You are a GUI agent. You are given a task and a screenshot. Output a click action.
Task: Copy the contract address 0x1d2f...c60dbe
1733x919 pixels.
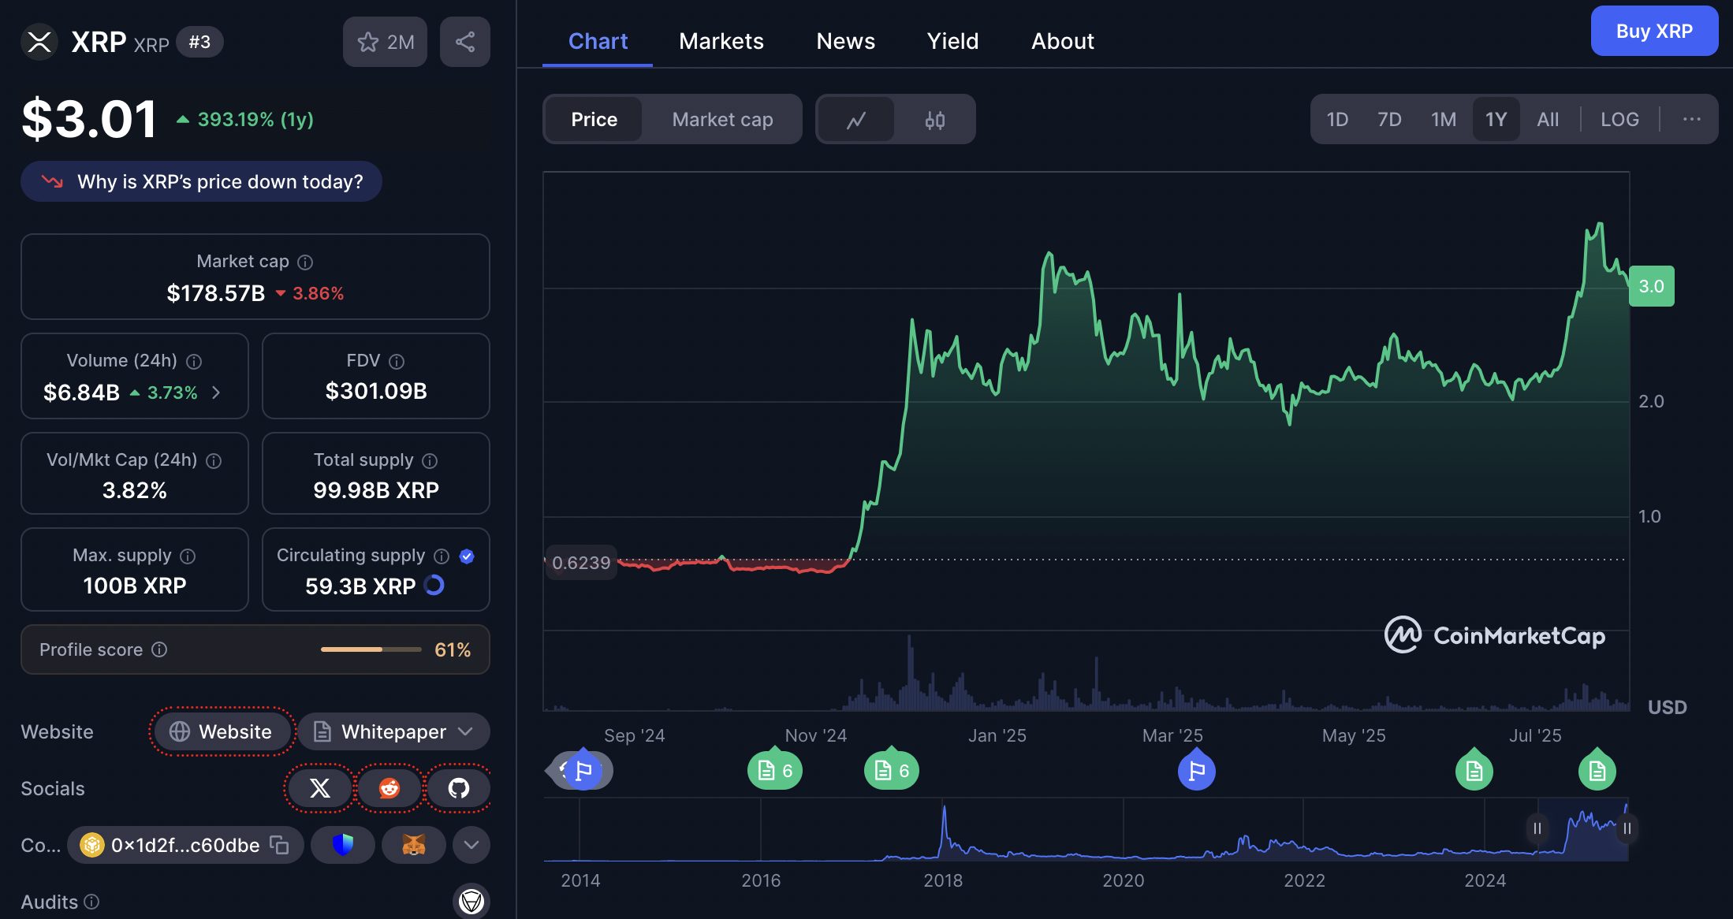click(x=279, y=845)
